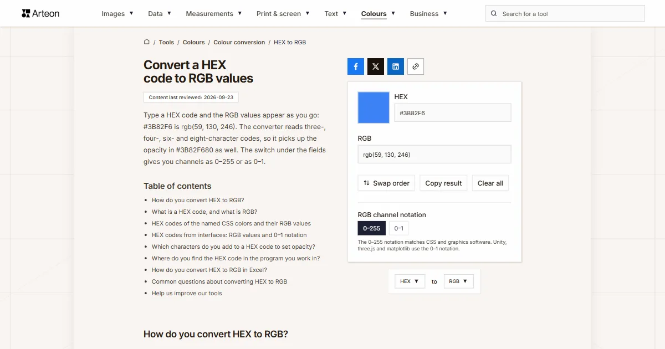665x349 pixels.
Task: Click the Content last reviewed date badge
Action: [191, 97]
